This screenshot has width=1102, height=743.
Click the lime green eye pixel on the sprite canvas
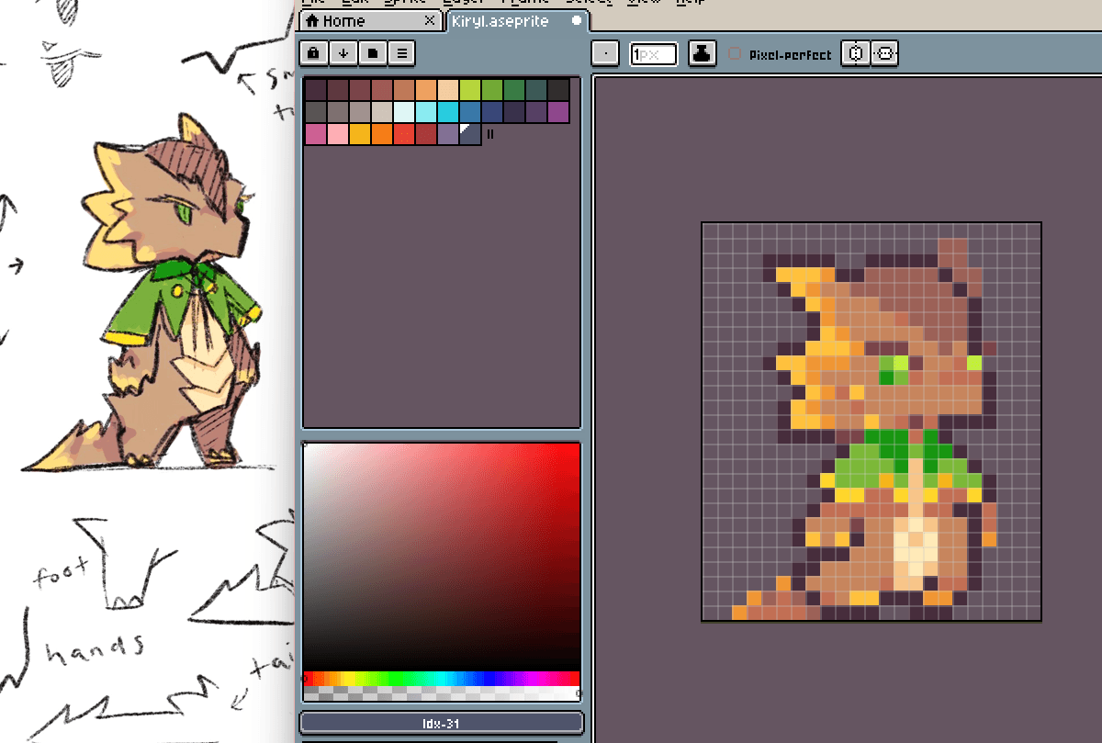click(901, 364)
